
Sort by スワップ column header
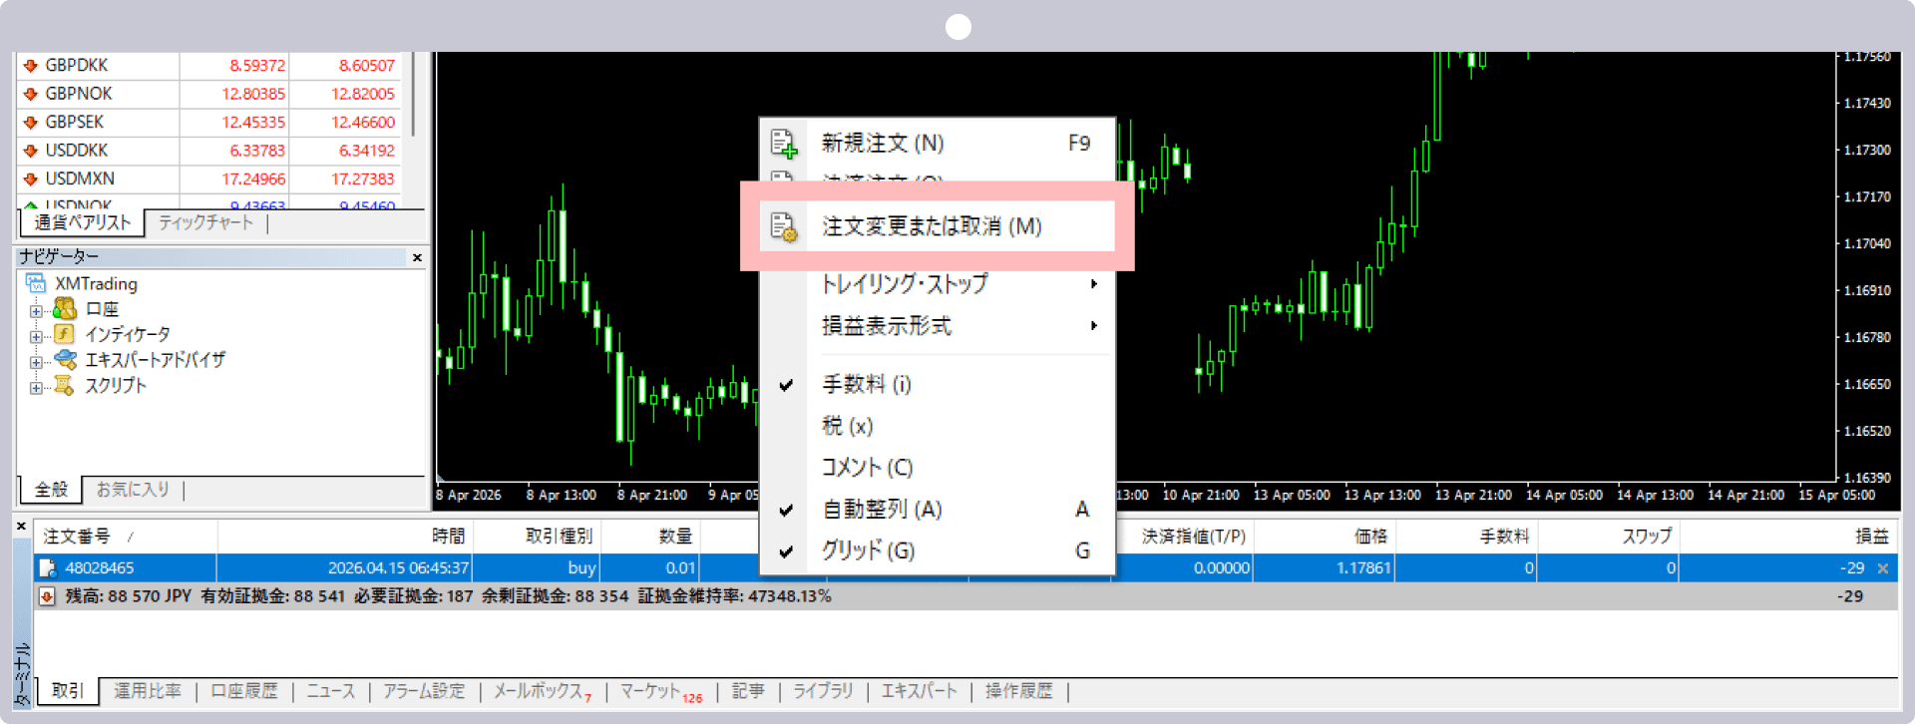pyautogui.click(x=1609, y=537)
